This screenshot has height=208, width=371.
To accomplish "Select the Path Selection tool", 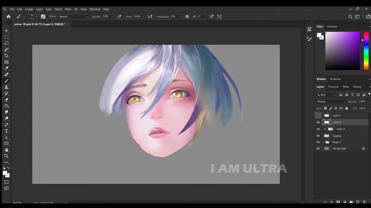I will [6, 138].
